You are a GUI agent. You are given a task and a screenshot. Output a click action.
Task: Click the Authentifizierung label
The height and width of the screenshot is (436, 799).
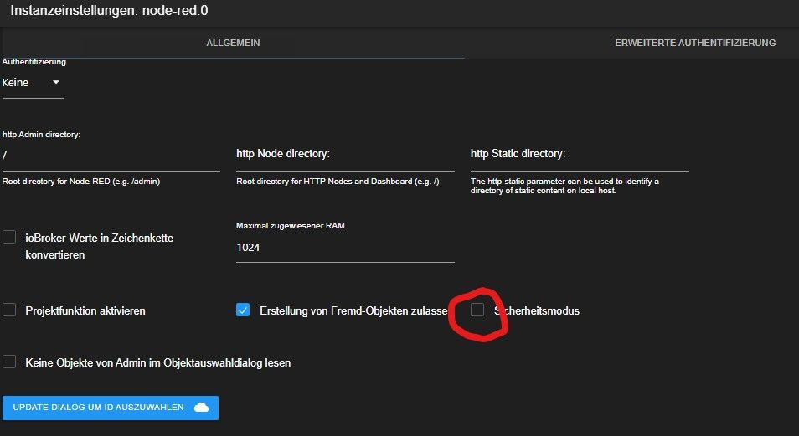point(34,62)
